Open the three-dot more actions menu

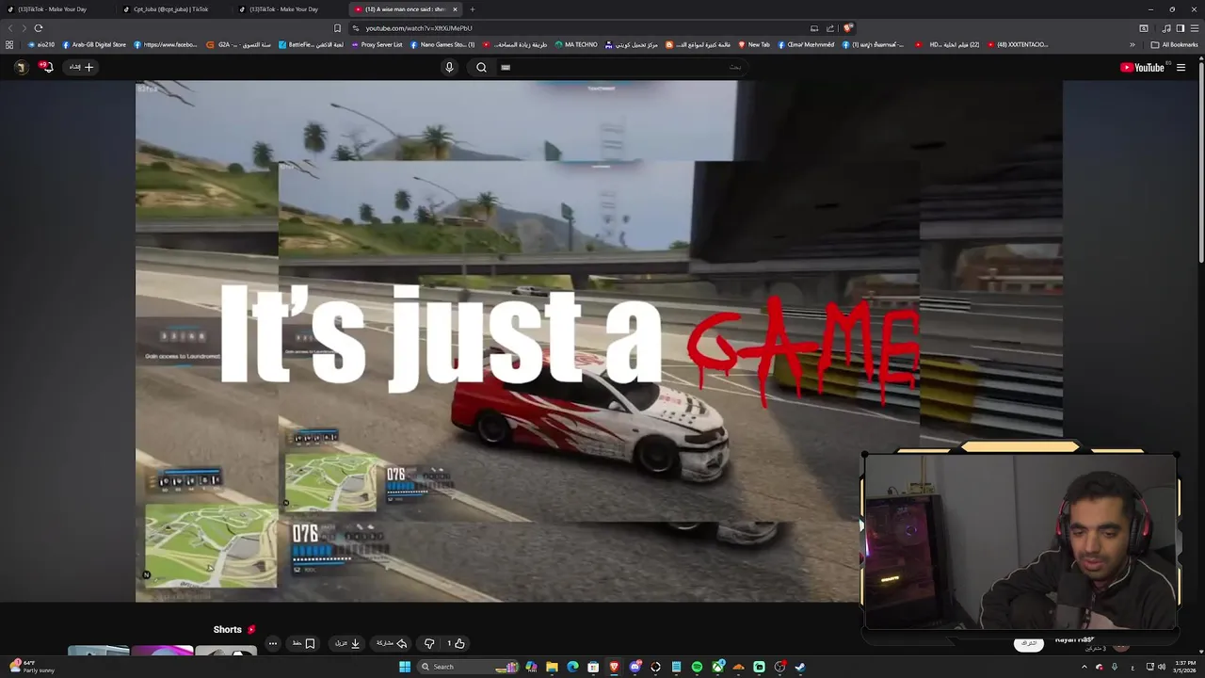point(273,643)
